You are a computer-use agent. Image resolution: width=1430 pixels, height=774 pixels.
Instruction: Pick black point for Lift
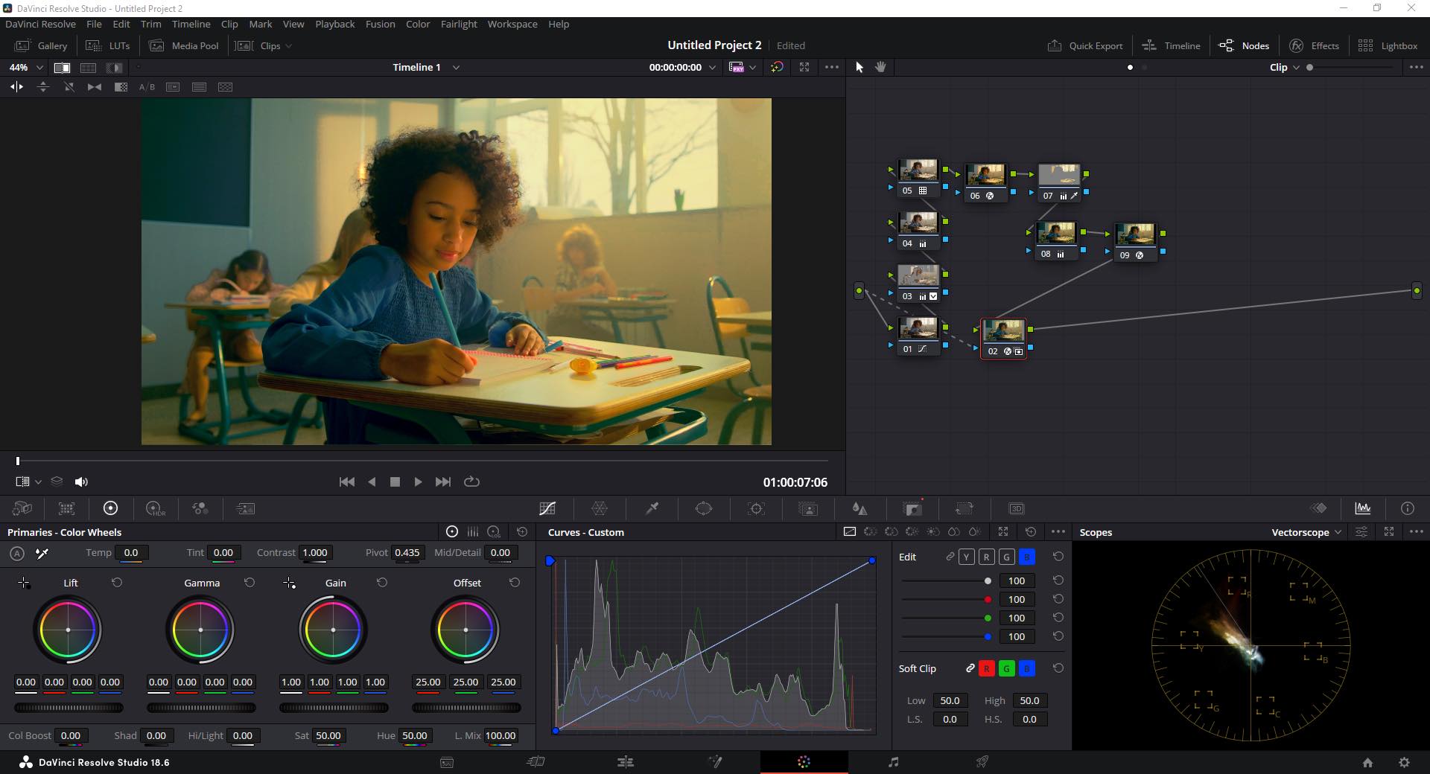24,583
